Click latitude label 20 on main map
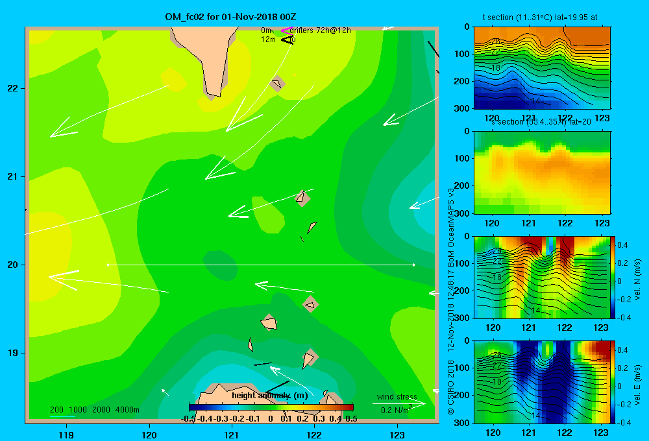The image size is (649, 441). (x=13, y=265)
